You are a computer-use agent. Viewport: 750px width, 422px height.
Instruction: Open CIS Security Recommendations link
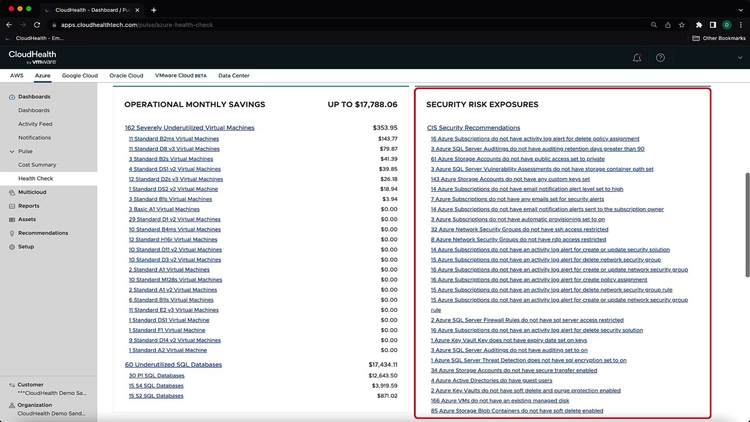pos(473,128)
